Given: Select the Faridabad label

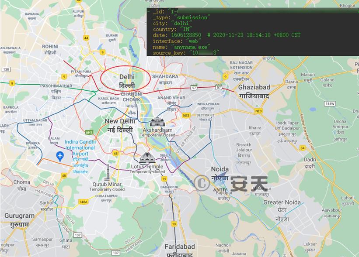Looking at the screenshot, I should [x=180, y=250].
